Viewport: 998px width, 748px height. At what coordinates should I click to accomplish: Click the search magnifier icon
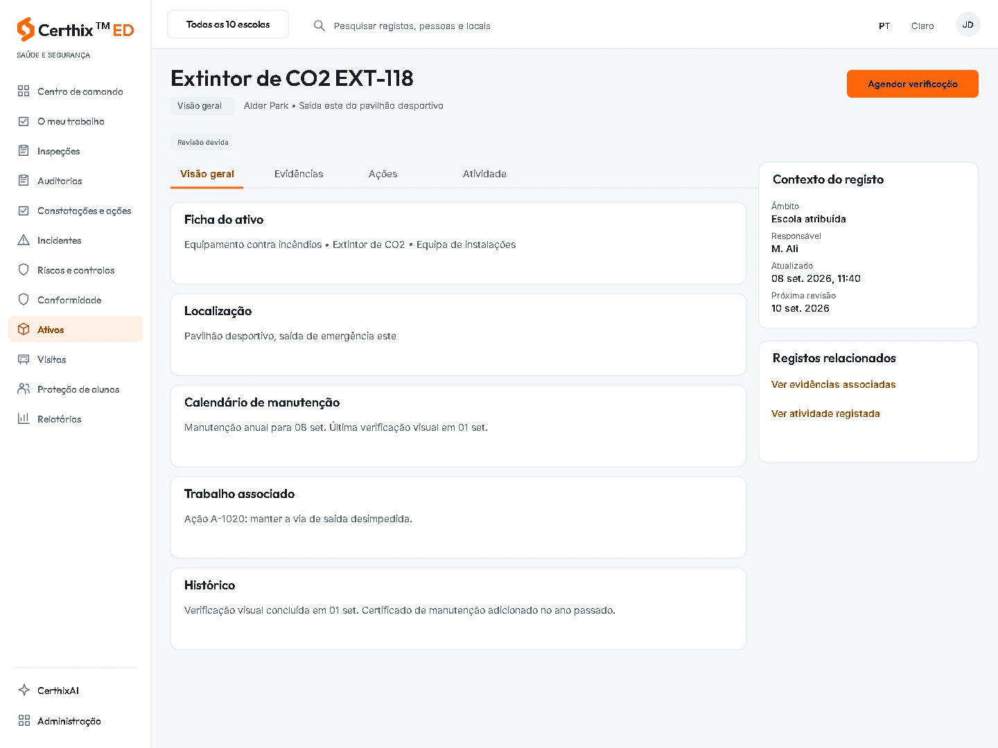point(319,26)
